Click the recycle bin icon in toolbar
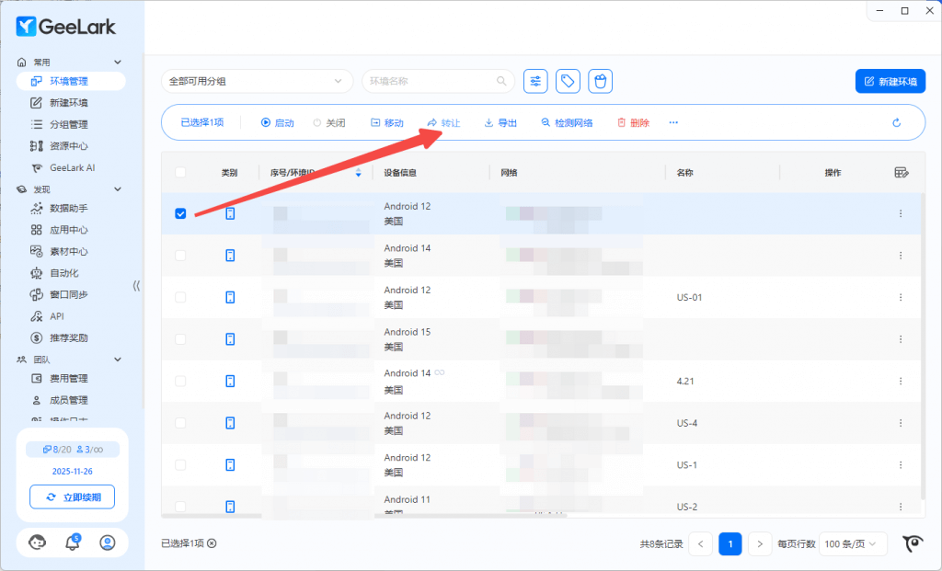942x571 pixels. 601,81
